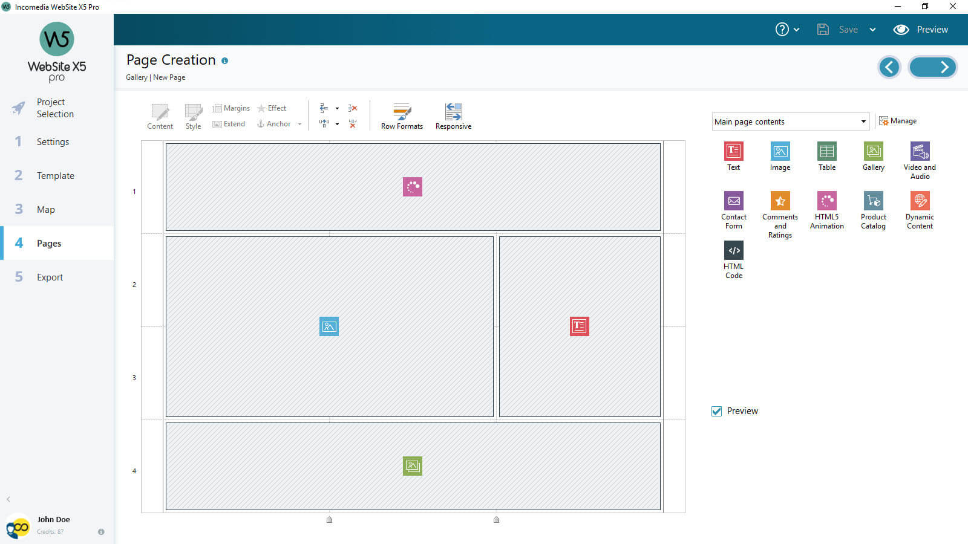
Task: Click the row number 2 label
Action: [x=134, y=285]
